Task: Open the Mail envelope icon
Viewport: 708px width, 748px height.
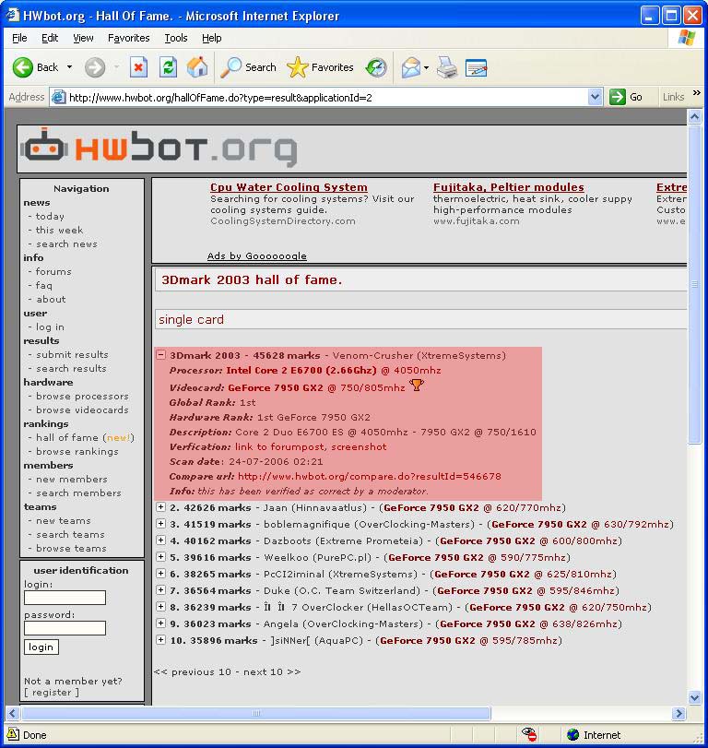Action: tap(410, 67)
